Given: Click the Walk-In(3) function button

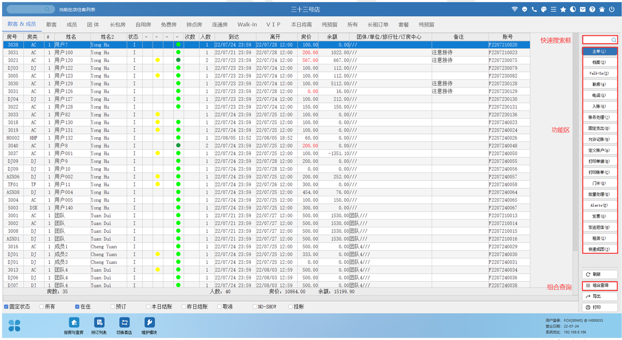Looking at the screenshot, I should pos(600,73).
